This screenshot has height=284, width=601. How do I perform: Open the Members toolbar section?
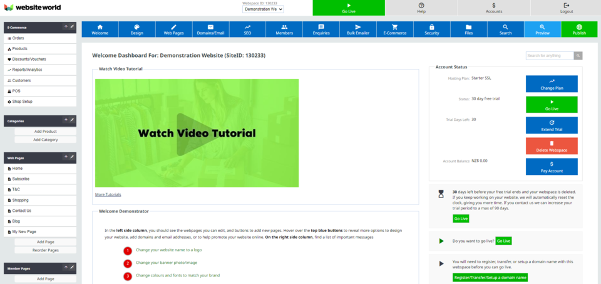click(x=284, y=29)
